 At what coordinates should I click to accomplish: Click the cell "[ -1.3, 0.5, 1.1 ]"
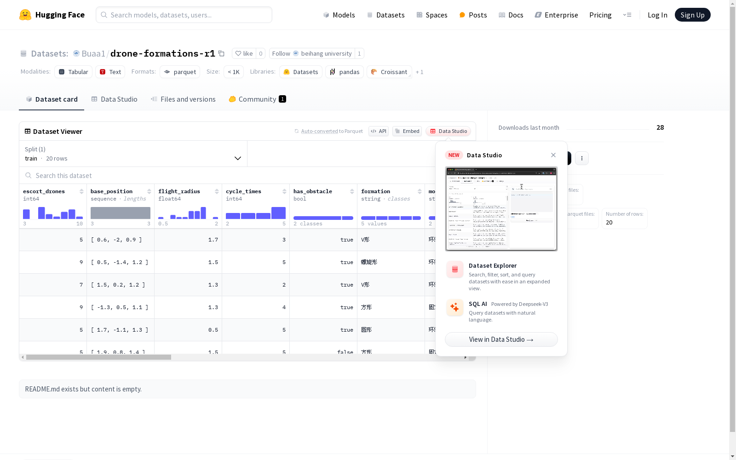coord(120,307)
